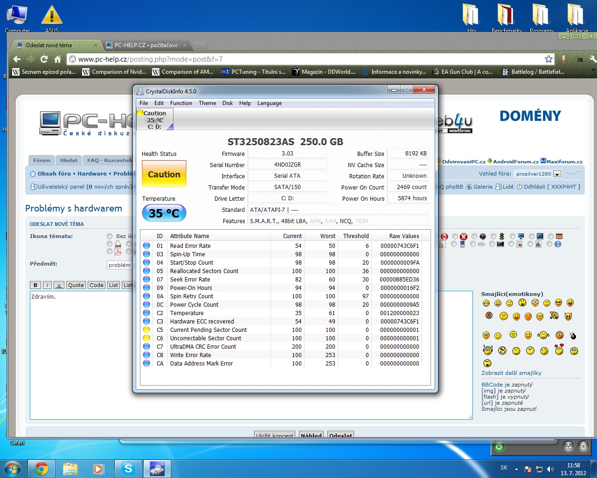Click the Firmware value field 3.03

287,154
